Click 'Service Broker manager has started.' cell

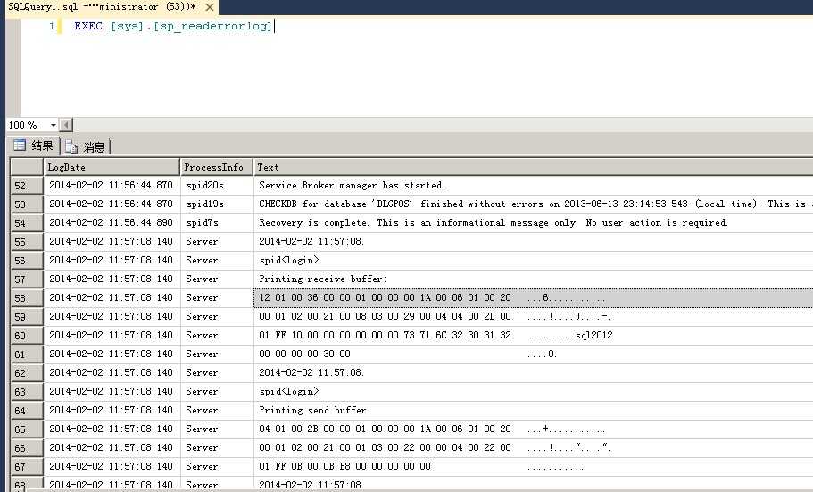(533, 185)
